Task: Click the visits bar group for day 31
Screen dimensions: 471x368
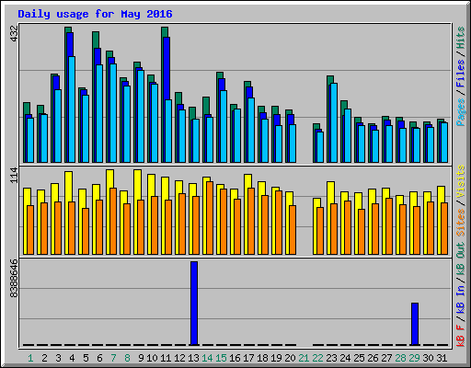Action: point(442,220)
